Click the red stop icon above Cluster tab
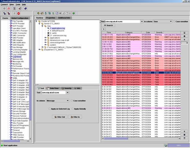 click(x=19, y=14)
